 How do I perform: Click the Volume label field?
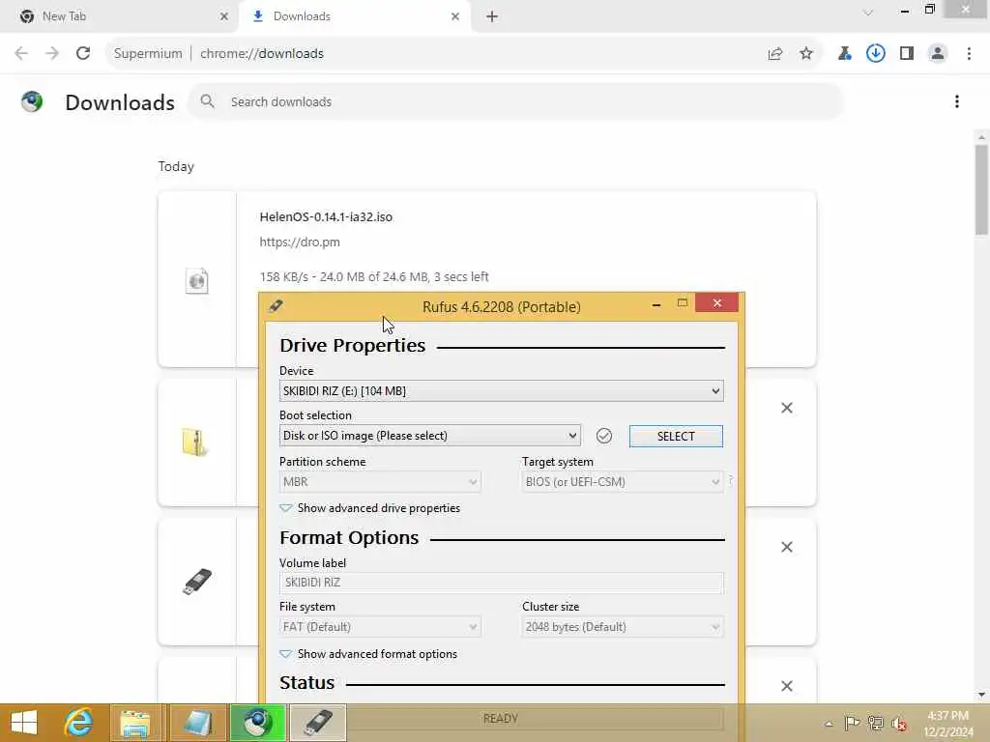point(502,583)
